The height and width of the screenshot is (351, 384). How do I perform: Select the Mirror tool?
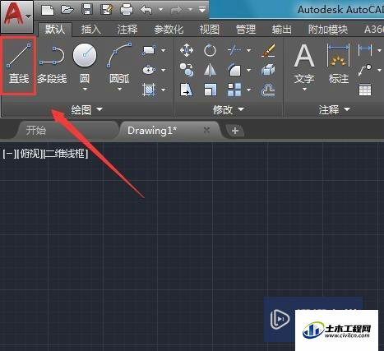click(x=211, y=70)
